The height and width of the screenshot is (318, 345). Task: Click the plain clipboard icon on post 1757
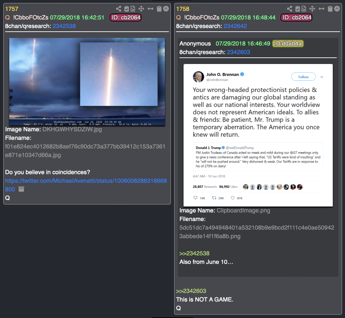[x=159, y=9]
